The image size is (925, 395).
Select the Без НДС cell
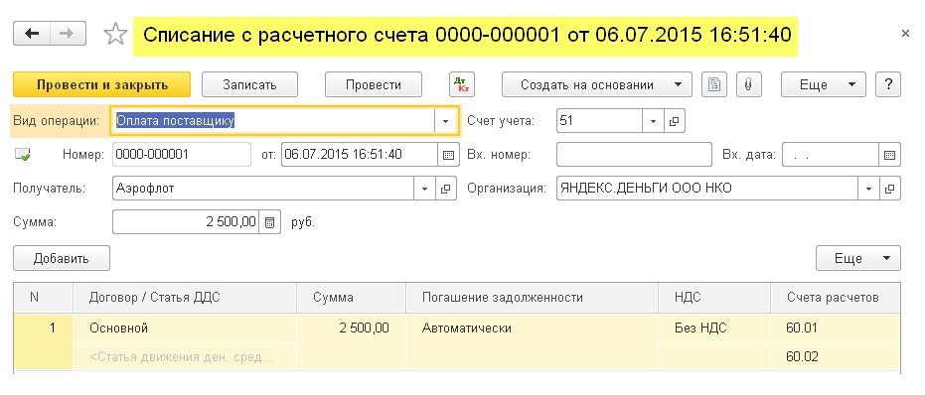click(x=714, y=329)
